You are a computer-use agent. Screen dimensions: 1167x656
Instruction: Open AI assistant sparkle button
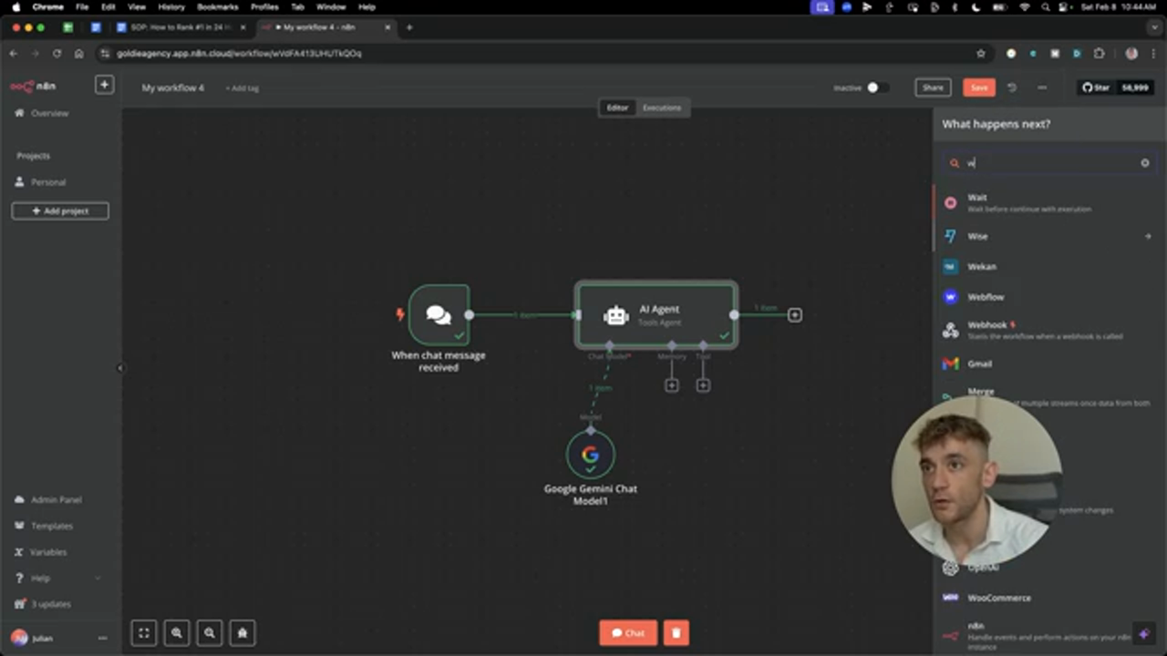tap(1143, 634)
